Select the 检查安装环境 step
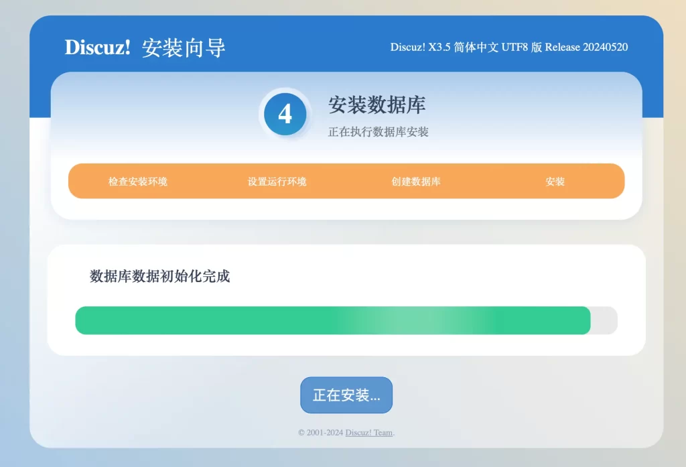686x467 pixels. (x=138, y=182)
